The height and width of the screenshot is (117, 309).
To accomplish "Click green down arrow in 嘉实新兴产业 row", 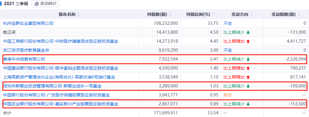I will tap(248, 104).
